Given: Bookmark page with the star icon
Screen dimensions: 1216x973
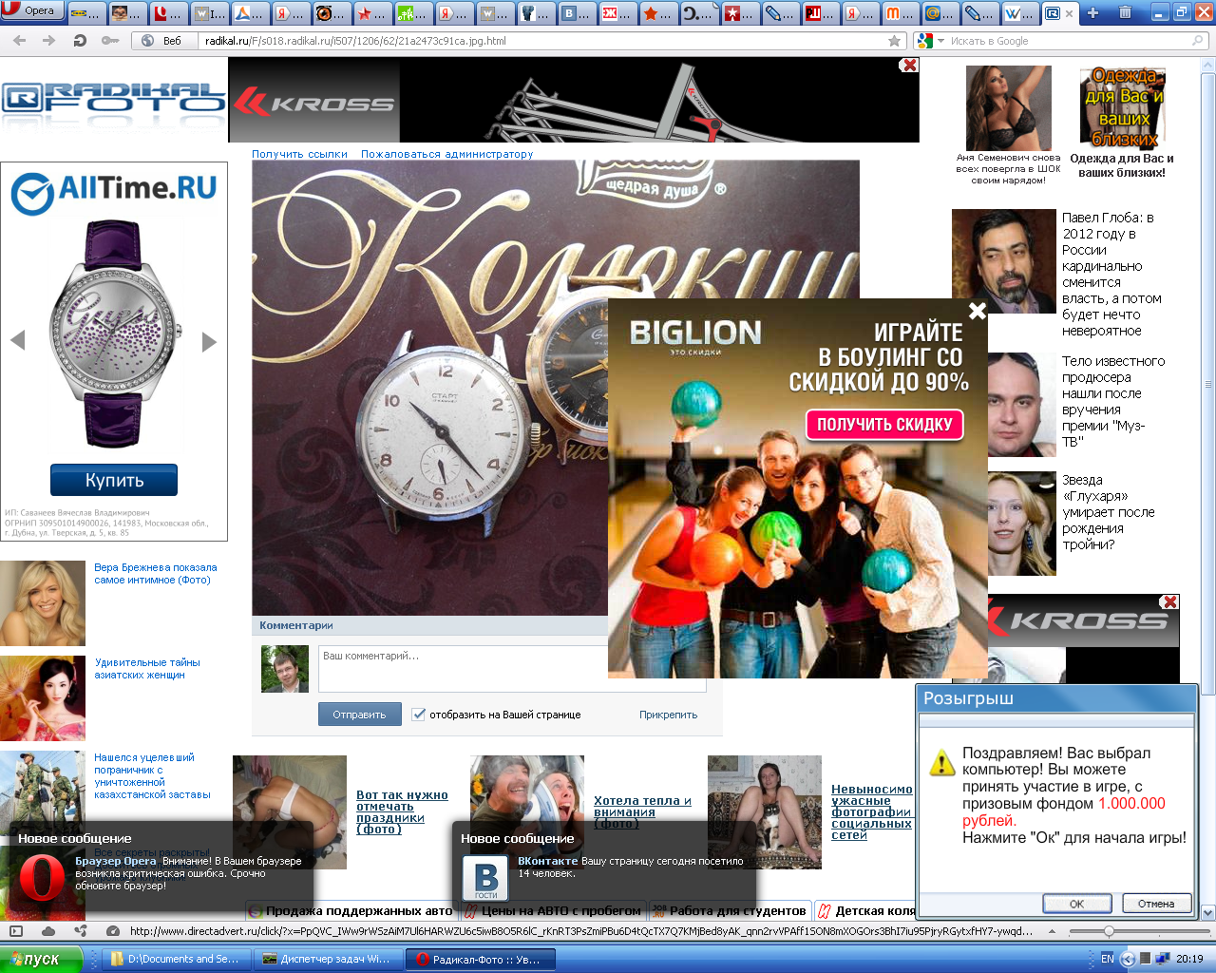Looking at the screenshot, I should point(894,41).
